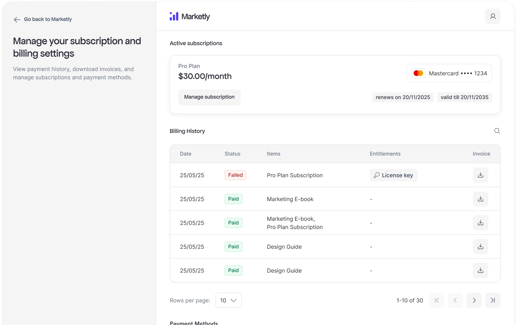Select the Mastercard 1234 payment method
The image size is (517, 325).
(x=449, y=73)
